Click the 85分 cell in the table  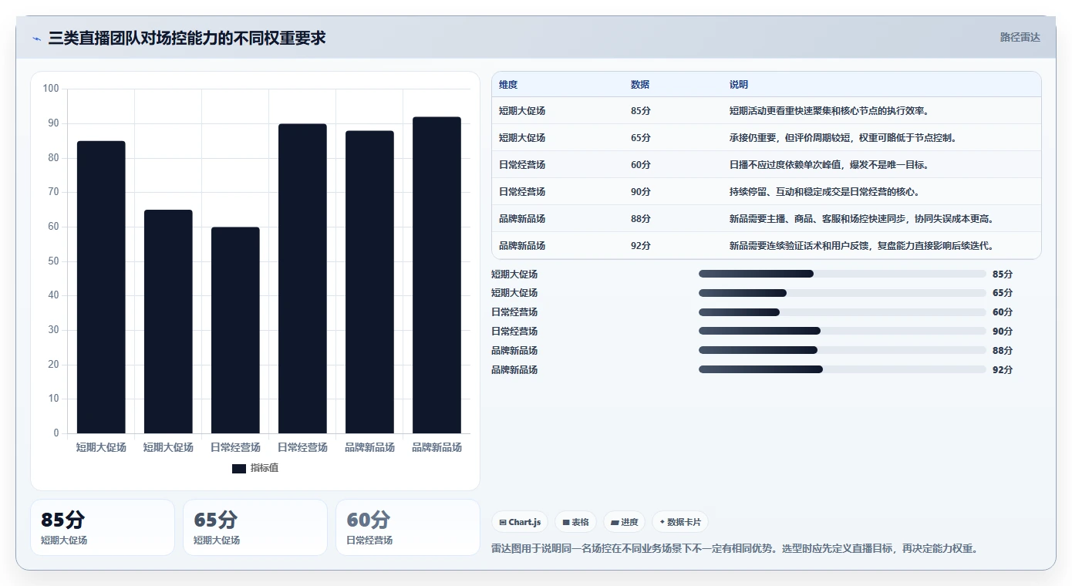coord(641,111)
